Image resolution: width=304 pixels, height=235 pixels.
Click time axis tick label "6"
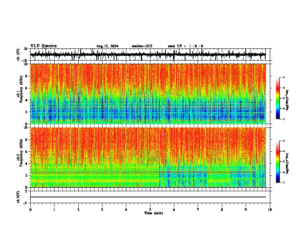tap(174, 210)
